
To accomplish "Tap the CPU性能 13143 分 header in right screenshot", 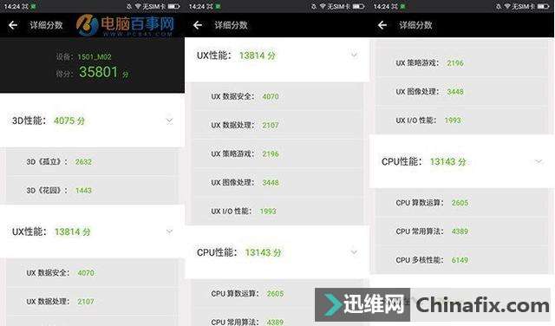I will click(x=462, y=162).
